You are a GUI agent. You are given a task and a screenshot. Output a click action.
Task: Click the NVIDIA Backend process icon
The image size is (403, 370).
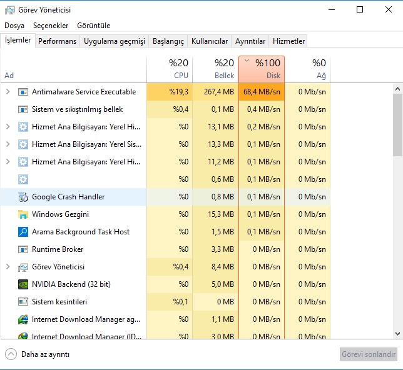23,284
